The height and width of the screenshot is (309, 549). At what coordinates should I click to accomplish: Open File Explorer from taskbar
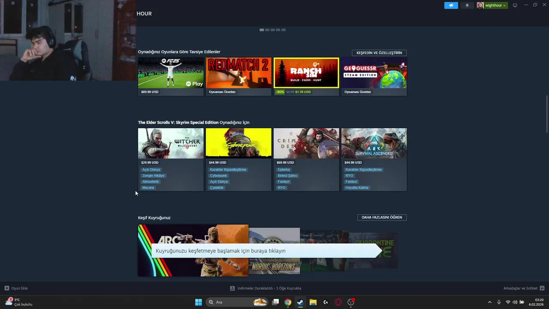pyautogui.click(x=313, y=302)
